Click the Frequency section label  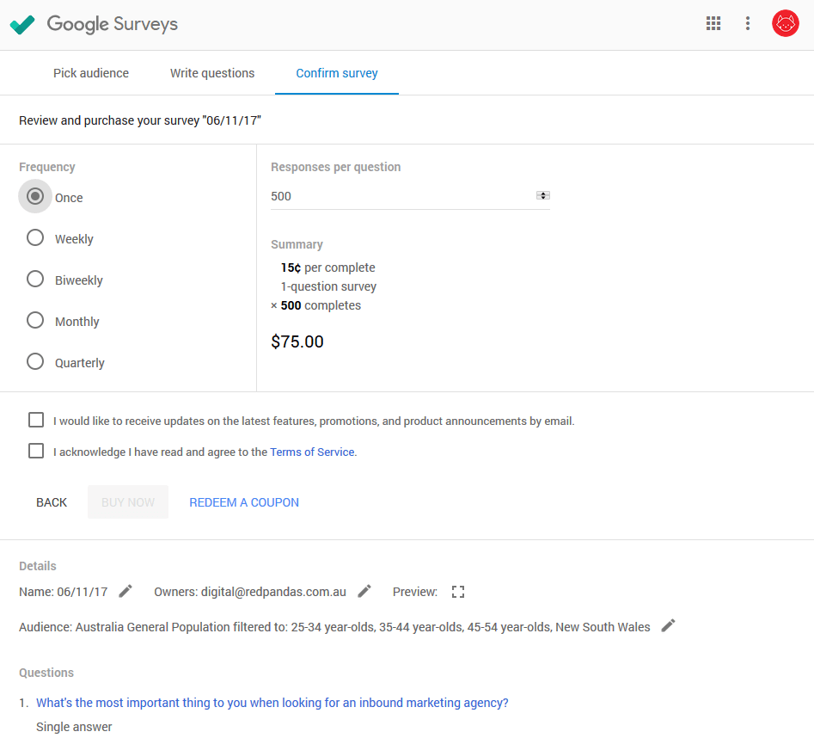point(47,167)
